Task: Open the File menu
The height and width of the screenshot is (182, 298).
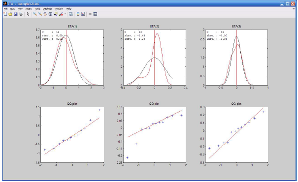Action: pyautogui.click(x=6, y=9)
